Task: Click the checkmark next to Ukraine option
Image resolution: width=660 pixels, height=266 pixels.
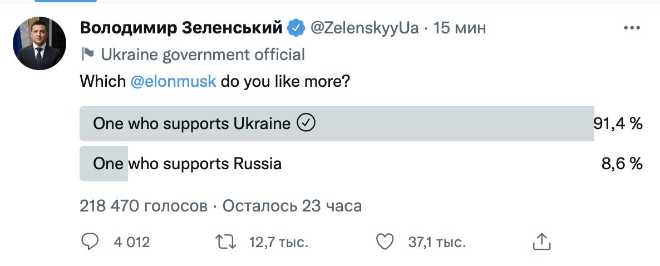Action: point(307,124)
